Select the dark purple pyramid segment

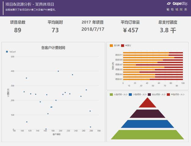point(148,114)
